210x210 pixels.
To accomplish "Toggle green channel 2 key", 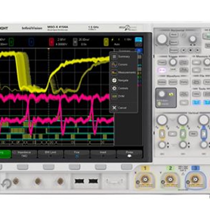I will pyautogui.click(x=183, y=134).
